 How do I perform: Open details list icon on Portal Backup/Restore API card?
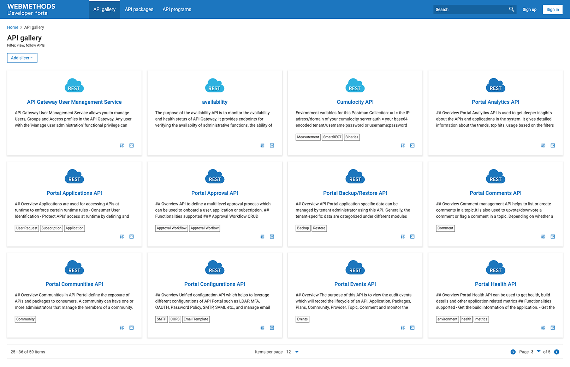click(403, 236)
